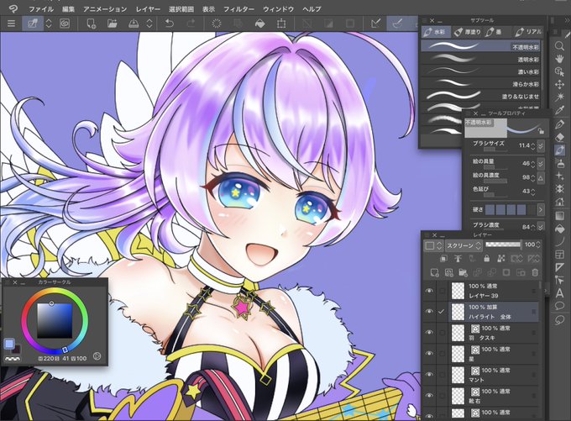Open the layer palette color dropdown
The image size is (571, 421).
tap(434, 245)
